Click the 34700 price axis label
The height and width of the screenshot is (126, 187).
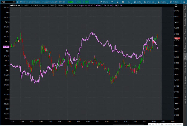click(177, 22)
